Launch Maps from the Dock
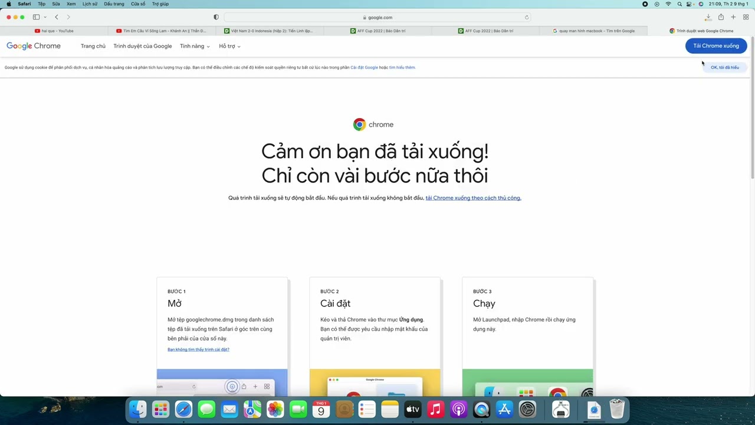 [x=252, y=409]
